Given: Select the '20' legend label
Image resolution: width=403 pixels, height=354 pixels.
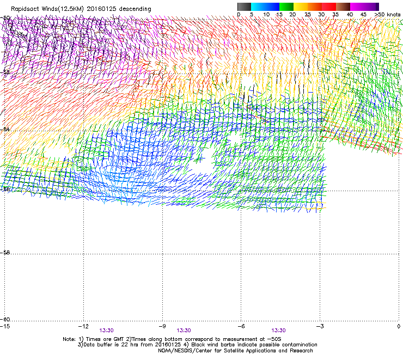Looking at the screenshot, I should (292, 15).
